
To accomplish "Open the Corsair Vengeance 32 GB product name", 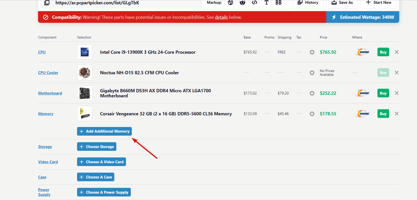I will click(x=166, y=114).
